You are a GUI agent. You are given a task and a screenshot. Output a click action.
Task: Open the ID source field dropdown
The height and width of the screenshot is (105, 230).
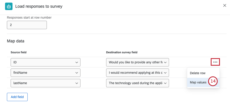click(x=45, y=62)
